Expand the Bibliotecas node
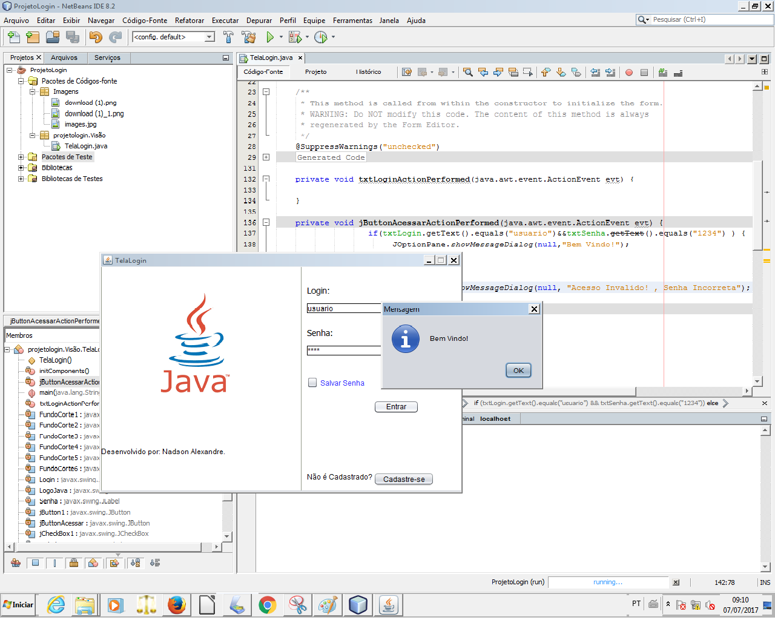The width and height of the screenshot is (775, 620). pyautogui.click(x=21, y=168)
